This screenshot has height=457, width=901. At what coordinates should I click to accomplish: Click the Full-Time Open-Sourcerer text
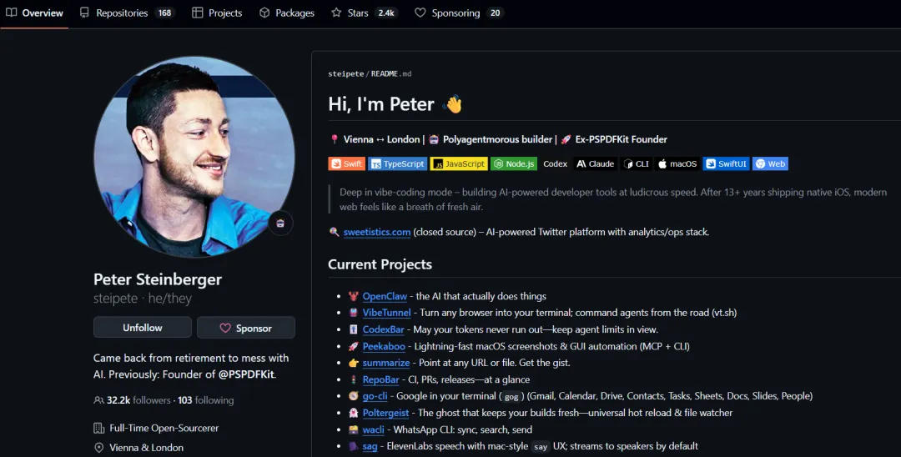click(x=164, y=429)
